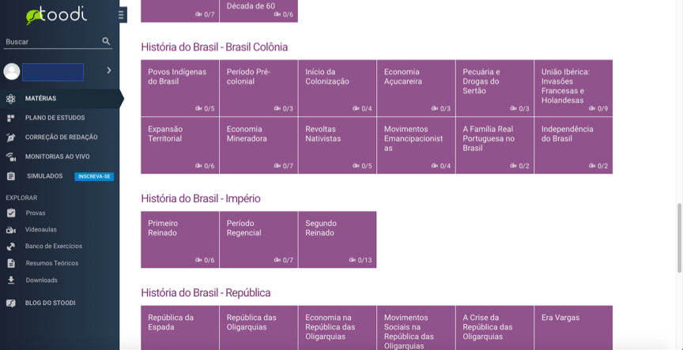Click the Correção de Redação icon
The image size is (683, 350).
(10, 137)
